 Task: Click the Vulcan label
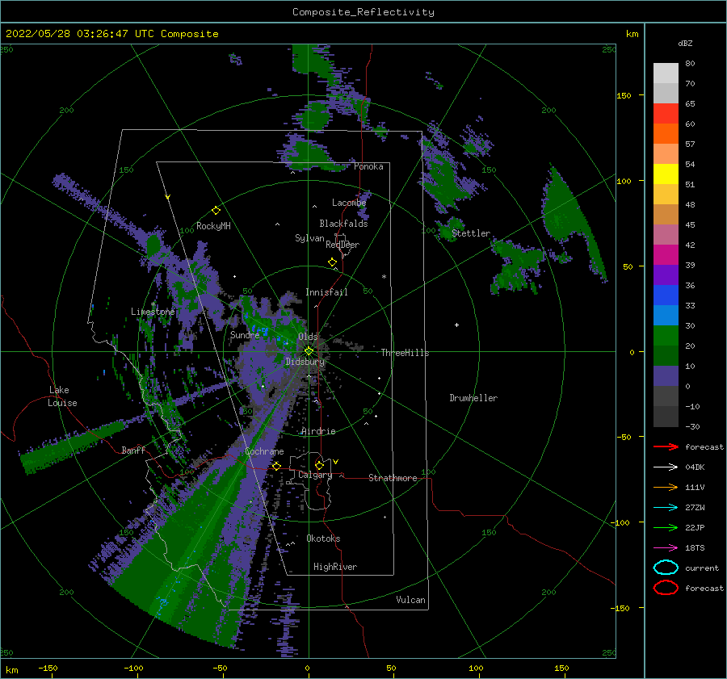[410, 600]
